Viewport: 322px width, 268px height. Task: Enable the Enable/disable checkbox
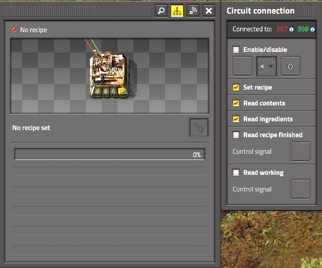(x=236, y=50)
